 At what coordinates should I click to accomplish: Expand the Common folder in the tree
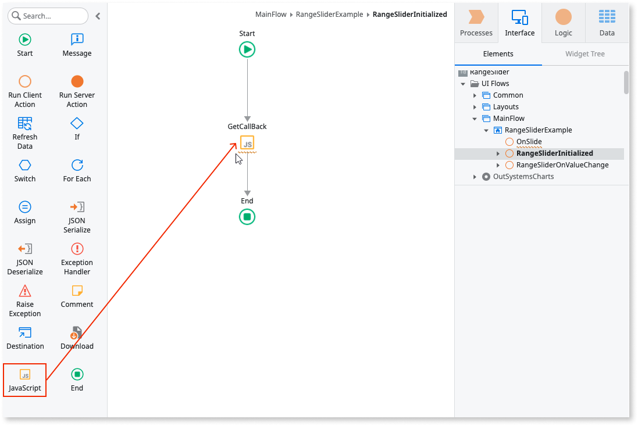475,95
